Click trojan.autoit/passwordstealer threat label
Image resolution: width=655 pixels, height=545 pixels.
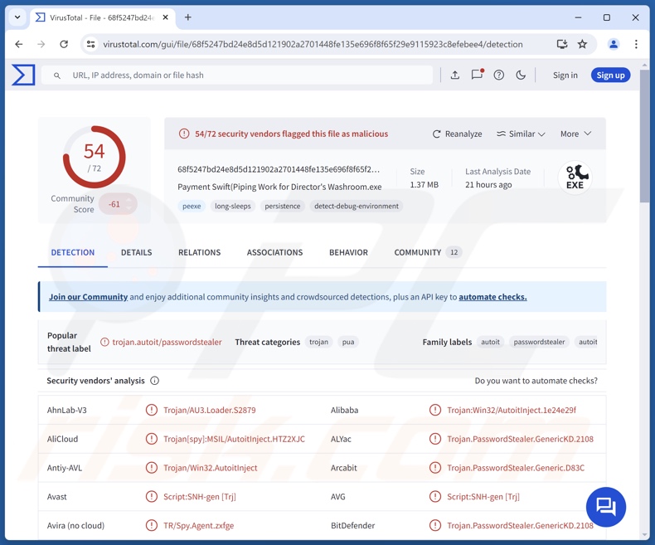pos(167,342)
